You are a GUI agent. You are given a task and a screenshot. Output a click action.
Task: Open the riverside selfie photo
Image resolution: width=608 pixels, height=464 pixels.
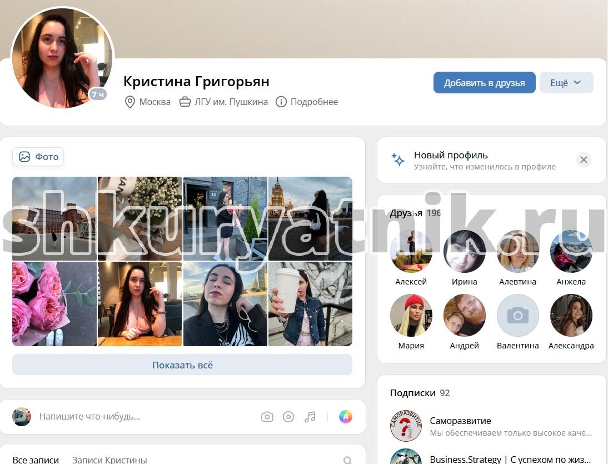pos(225,304)
